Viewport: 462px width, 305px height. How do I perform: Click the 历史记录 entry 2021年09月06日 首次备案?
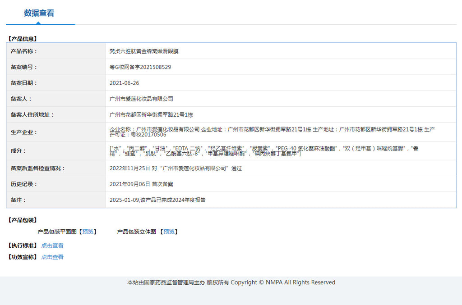pyautogui.click(x=141, y=184)
